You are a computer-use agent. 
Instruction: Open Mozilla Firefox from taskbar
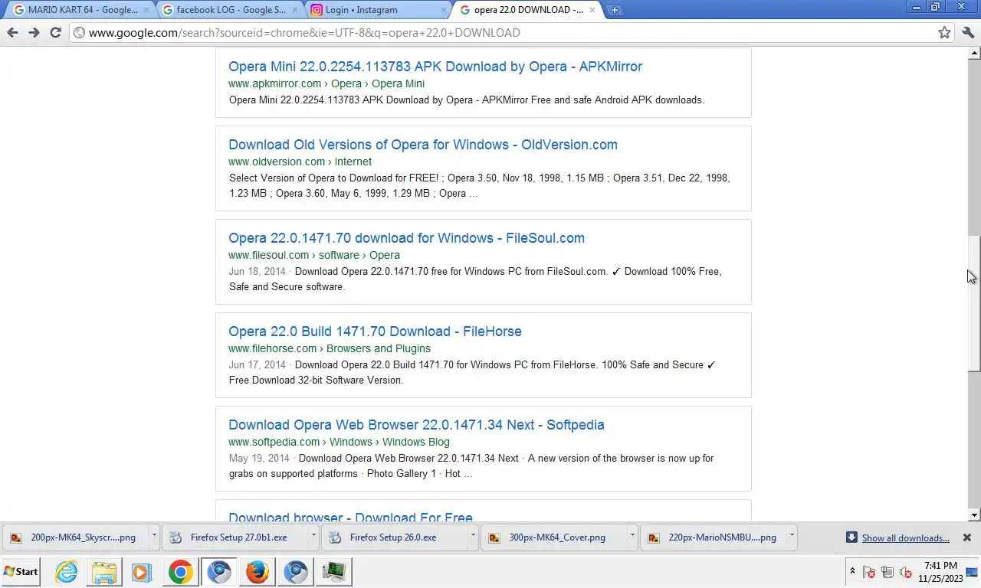tap(257, 572)
